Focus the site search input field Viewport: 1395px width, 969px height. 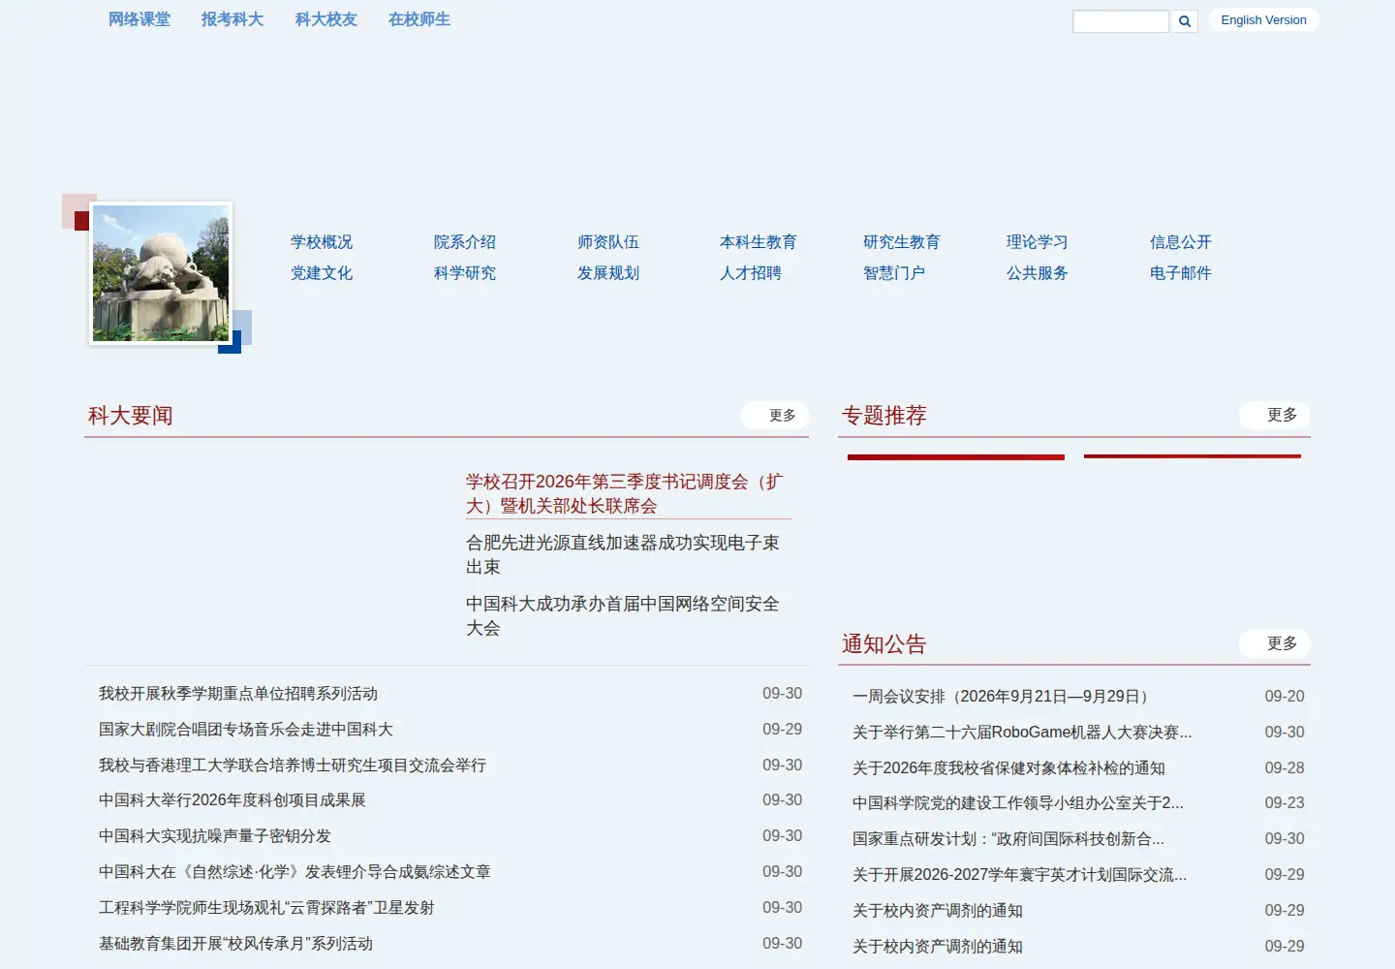click(1121, 21)
